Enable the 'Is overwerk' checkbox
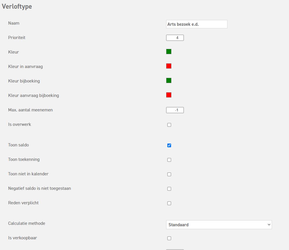Image resolution: width=289 pixels, height=250 pixels. click(169, 125)
